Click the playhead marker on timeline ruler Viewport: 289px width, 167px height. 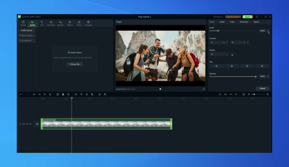(72, 98)
